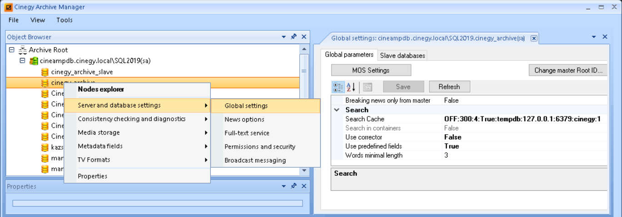Expand the TV Formats submenu
Image resolution: width=622 pixels, height=217 pixels.
point(206,160)
